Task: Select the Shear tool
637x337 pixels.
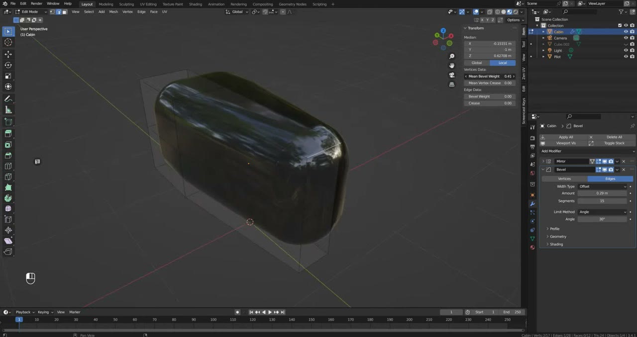Action: 8,241
